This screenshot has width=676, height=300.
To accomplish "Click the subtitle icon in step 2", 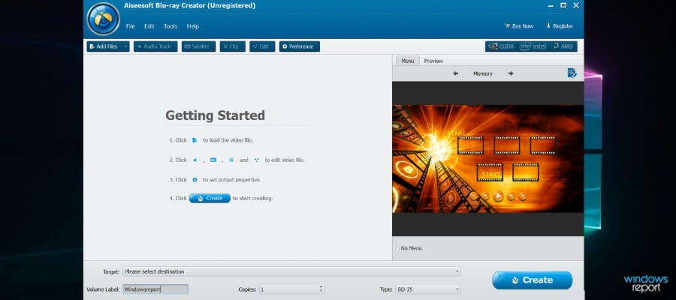I will point(213,160).
